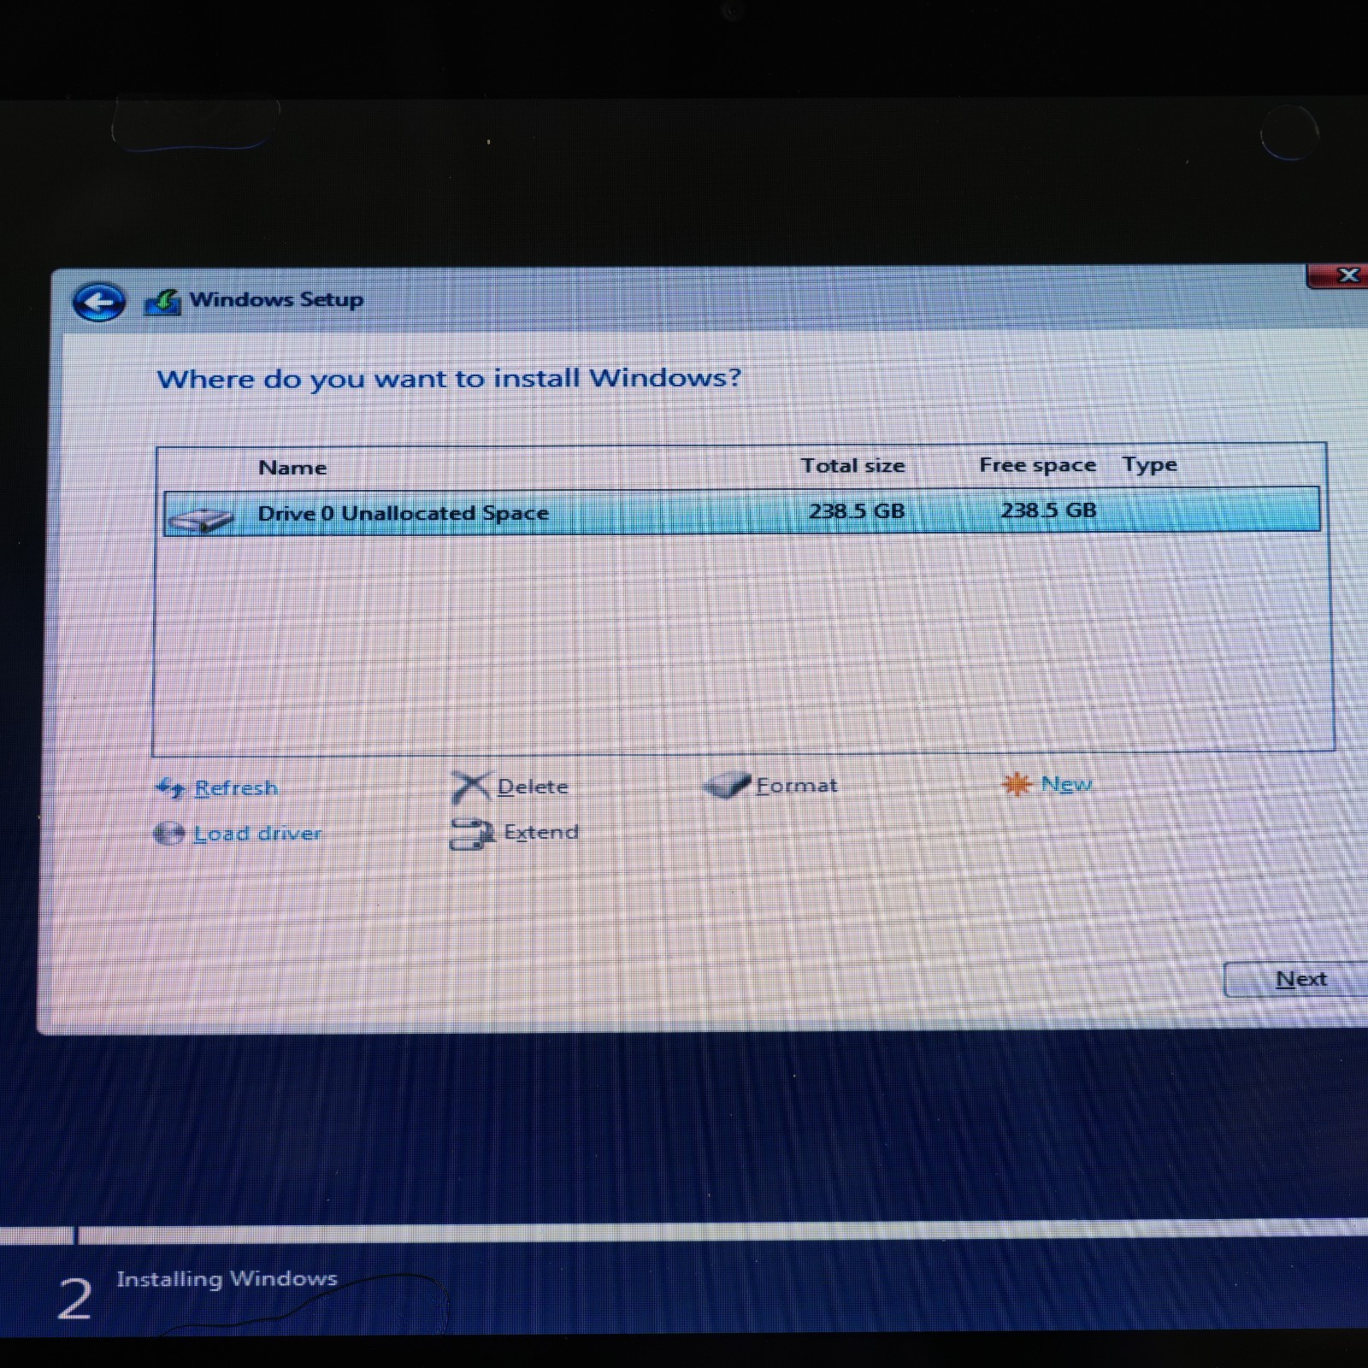Click the 238.5 GB total size value
The image size is (1368, 1368).
857,511
